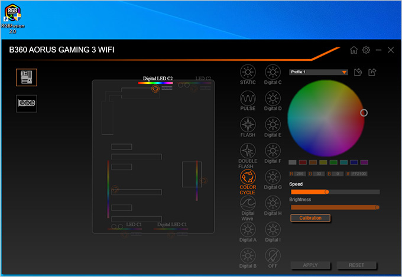Select the Digital G lighting mode
The width and height of the screenshot is (402, 277).
[x=273, y=180]
